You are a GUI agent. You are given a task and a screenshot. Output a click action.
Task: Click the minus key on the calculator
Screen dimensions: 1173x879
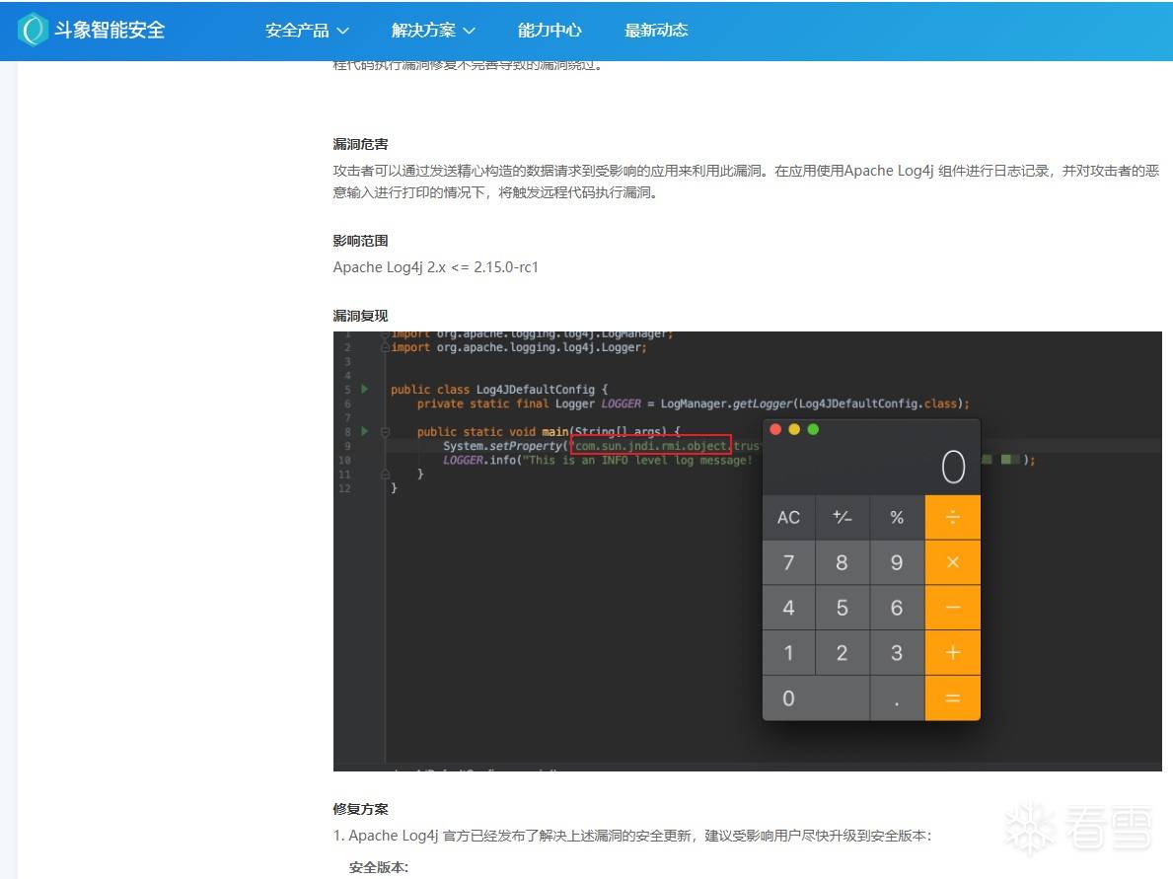click(x=952, y=608)
